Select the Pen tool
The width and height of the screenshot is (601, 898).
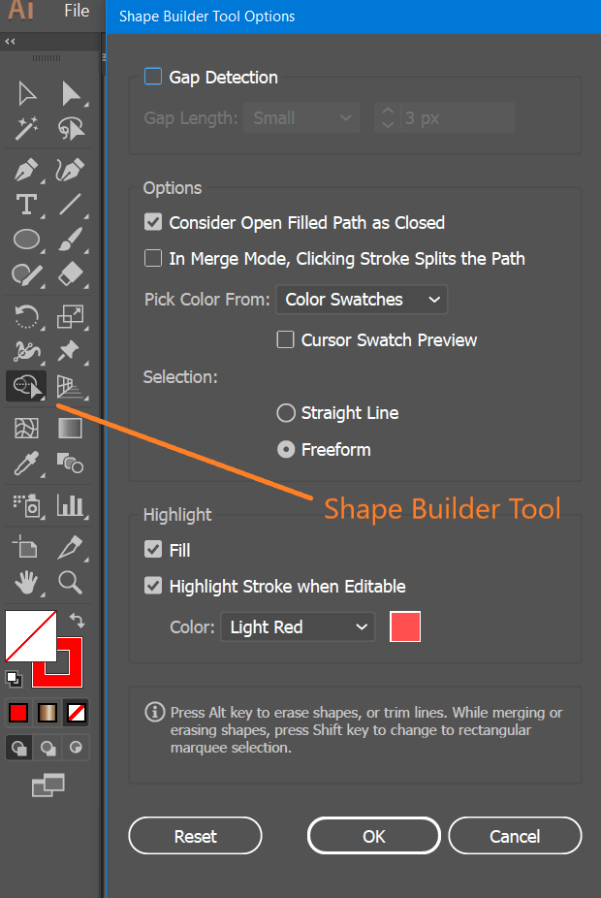tap(26, 170)
